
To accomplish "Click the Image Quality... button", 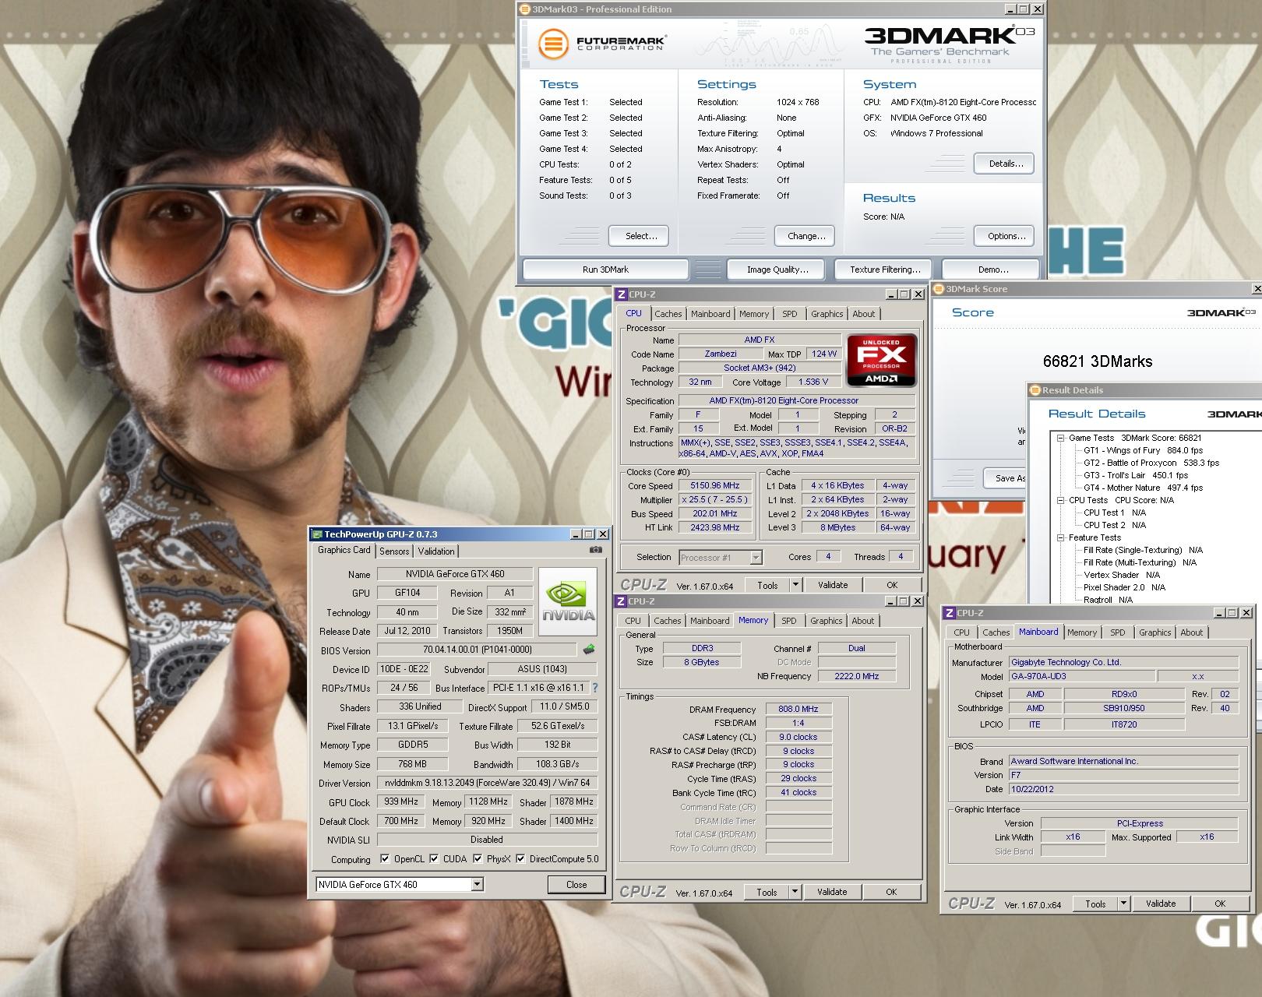I will 777,270.
